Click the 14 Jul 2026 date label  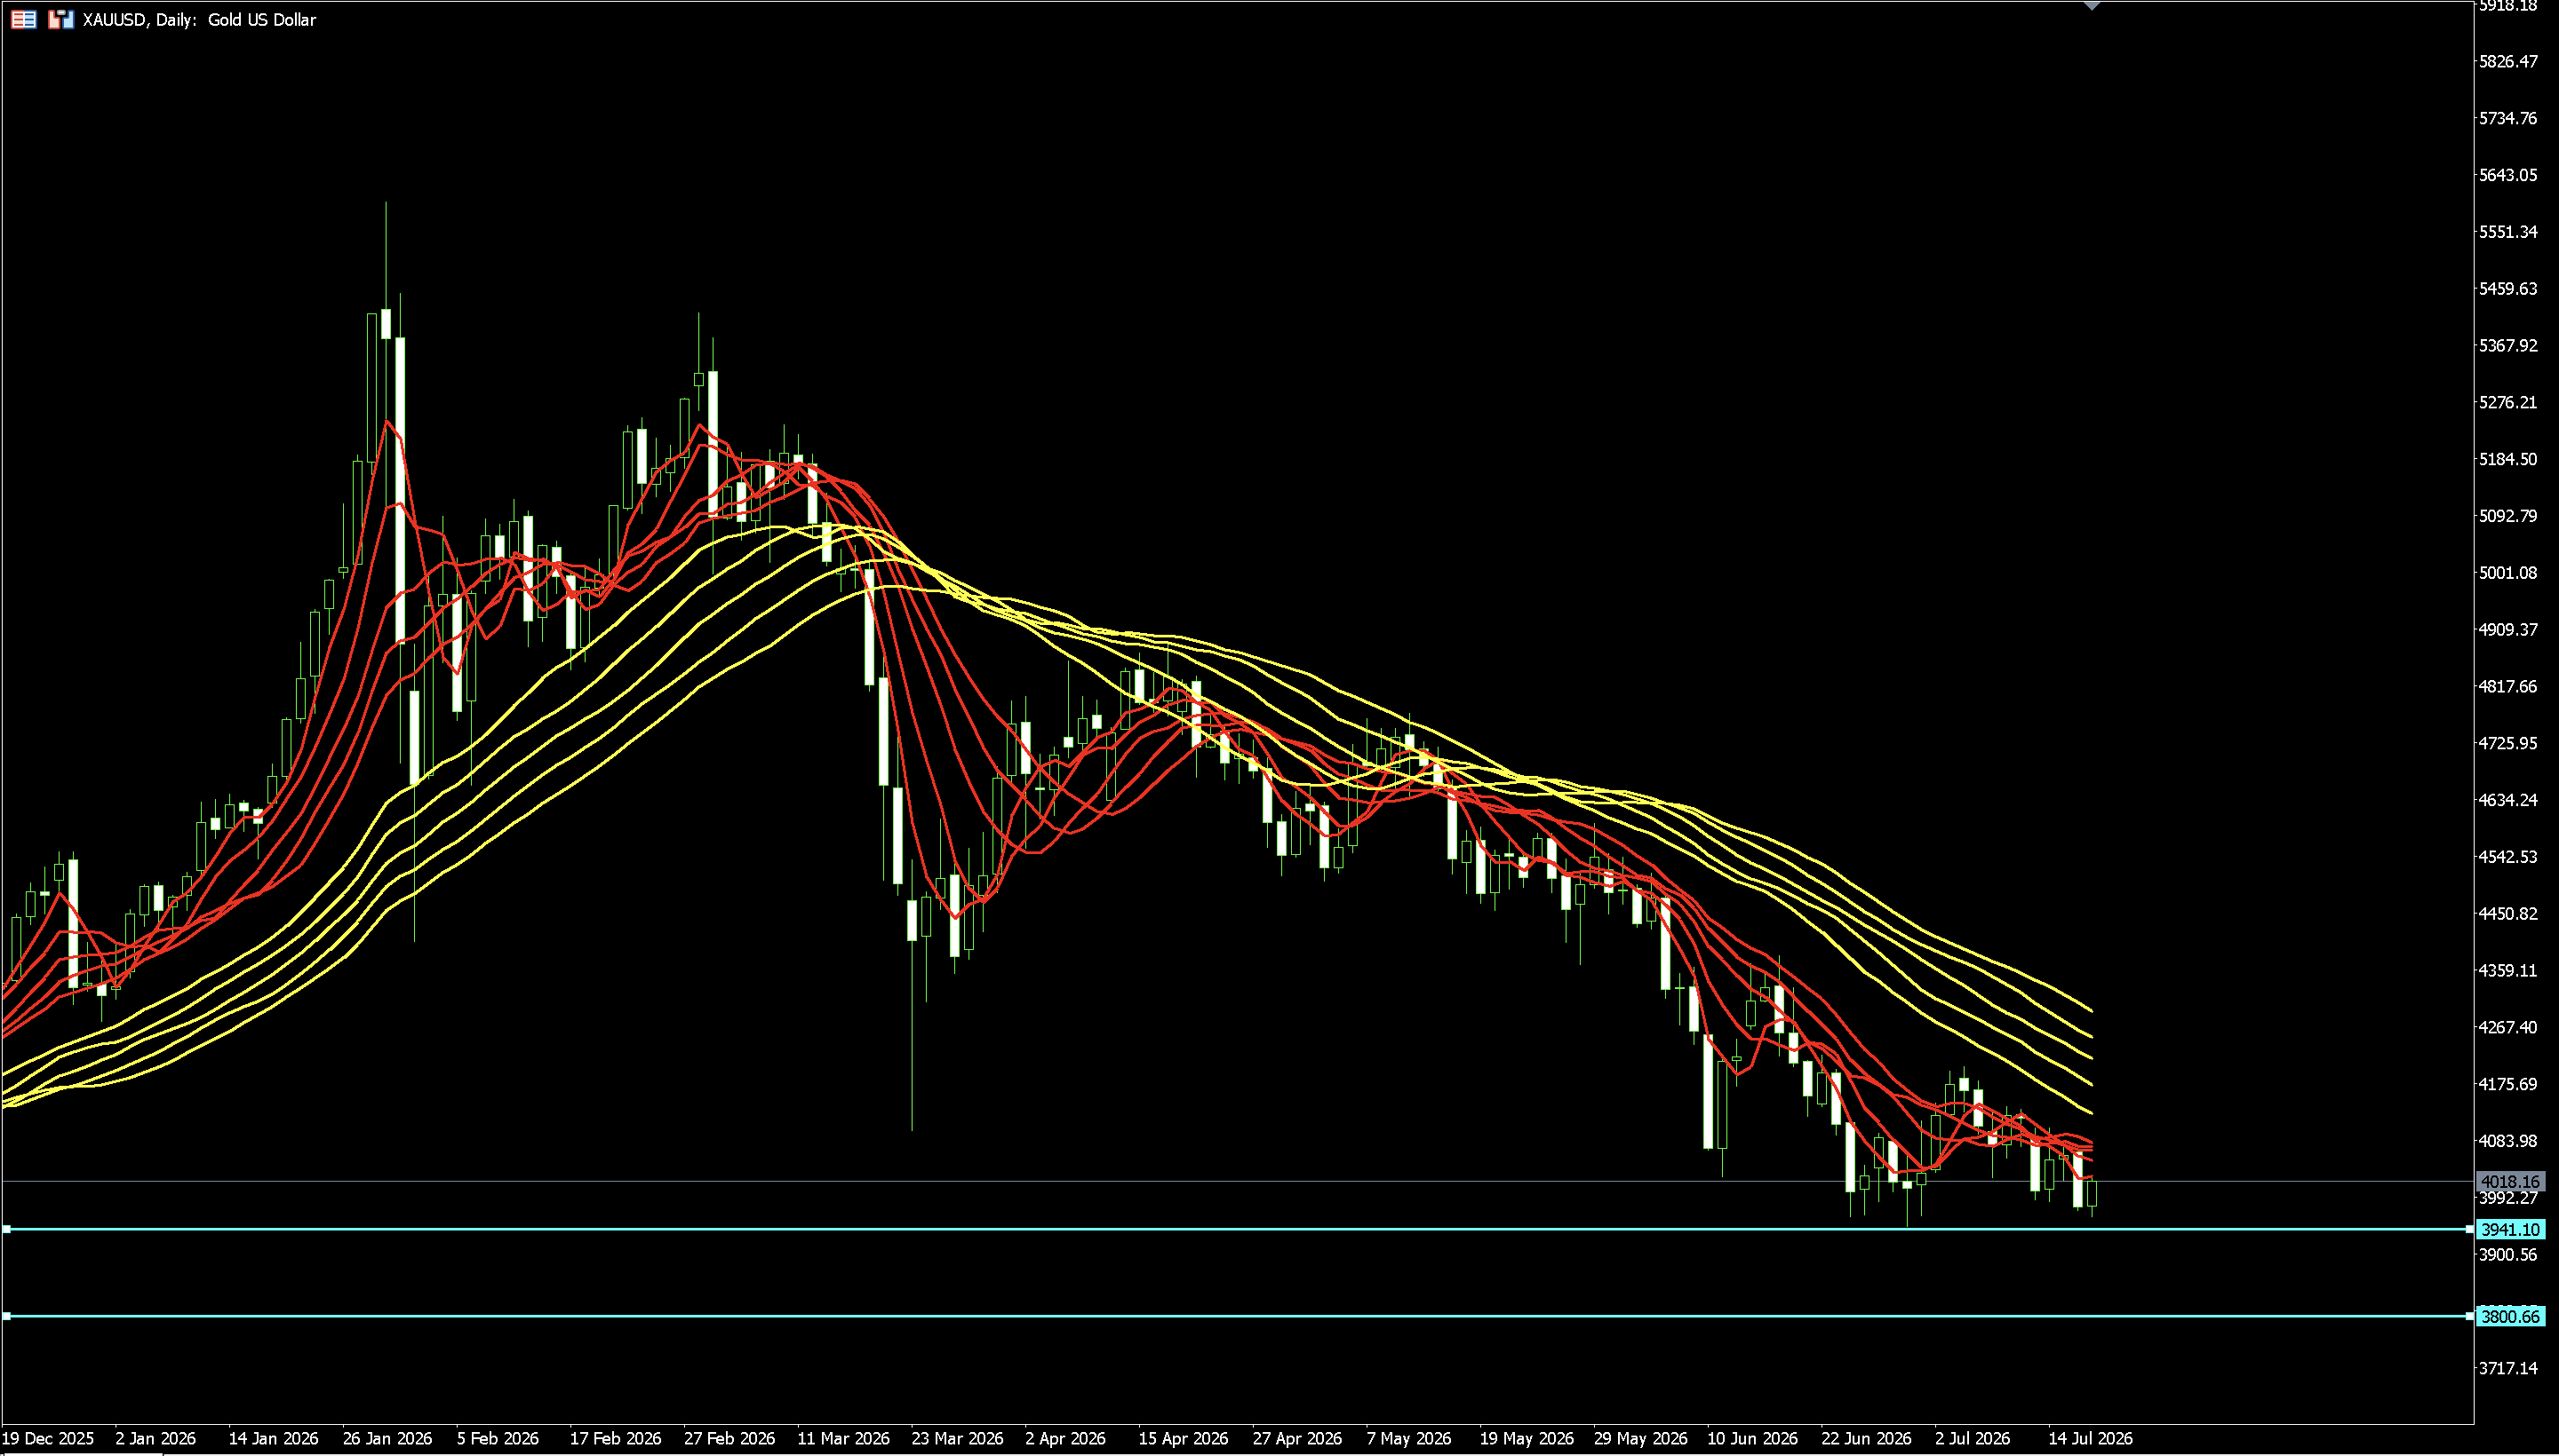pyautogui.click(x=2091, y=1439)
